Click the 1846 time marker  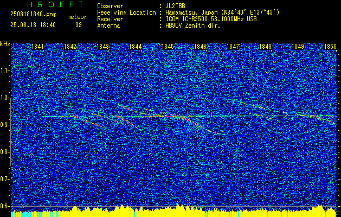click(200, 47)
